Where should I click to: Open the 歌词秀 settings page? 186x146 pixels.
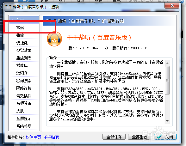click(24, 73)
